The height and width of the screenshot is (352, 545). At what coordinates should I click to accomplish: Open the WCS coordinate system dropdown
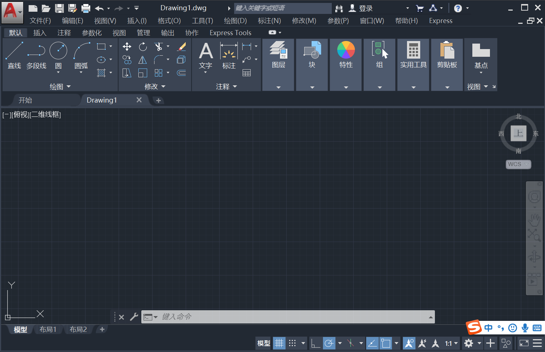(x=518, y=164)
